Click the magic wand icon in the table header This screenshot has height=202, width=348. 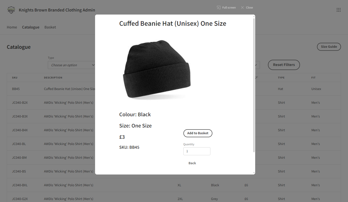pyautogui.click(x=256, y=77)
